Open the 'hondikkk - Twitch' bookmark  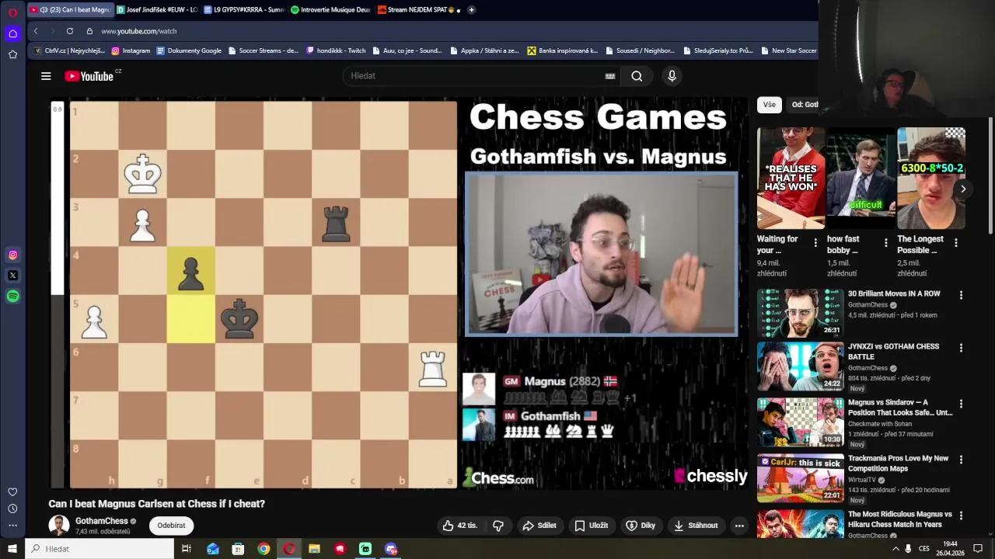tap(336, 50)
